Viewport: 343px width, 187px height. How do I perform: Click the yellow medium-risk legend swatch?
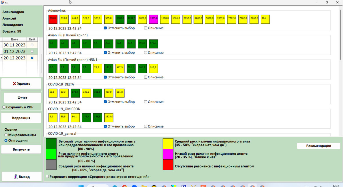click(168, 144)
